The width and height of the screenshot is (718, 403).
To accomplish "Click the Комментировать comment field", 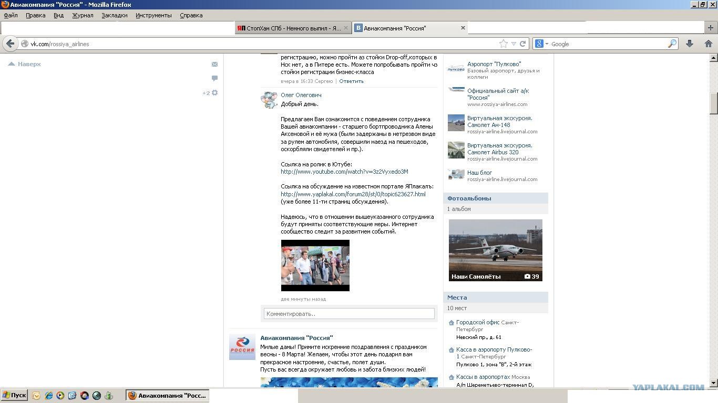I will (349, 314).
